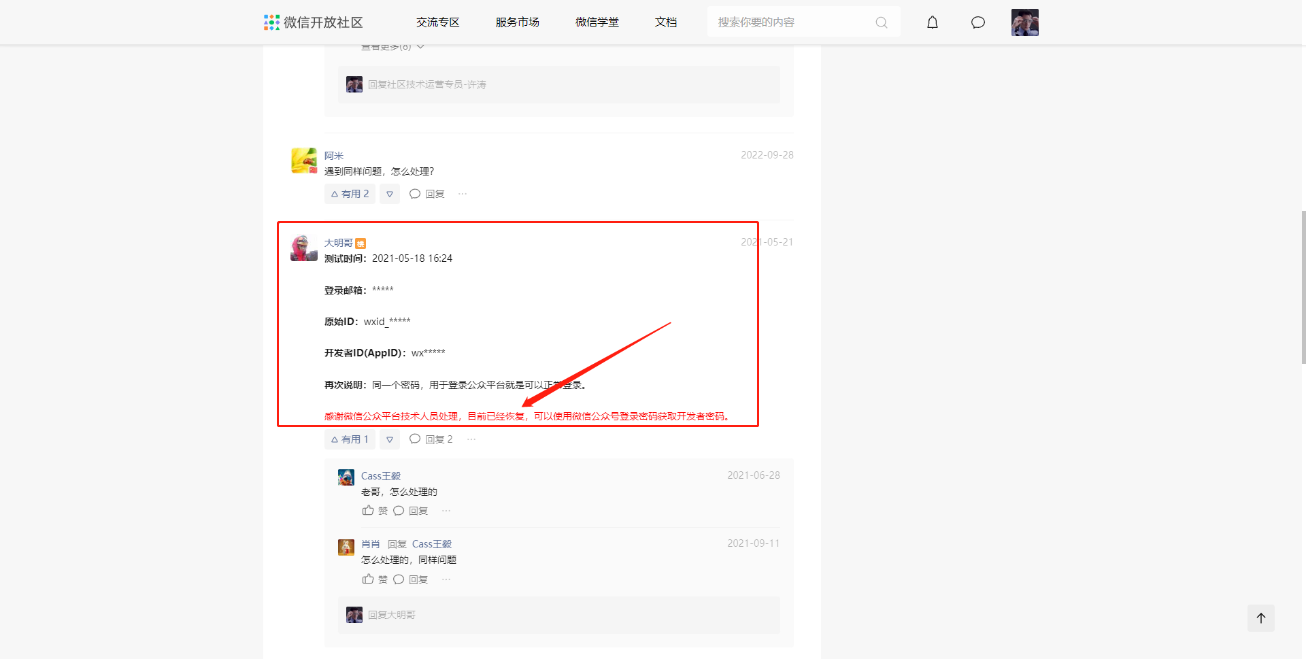This screenshot has width=1306, height=659.
Task: Click the date 2021-09-11
Action: (754, 543)
